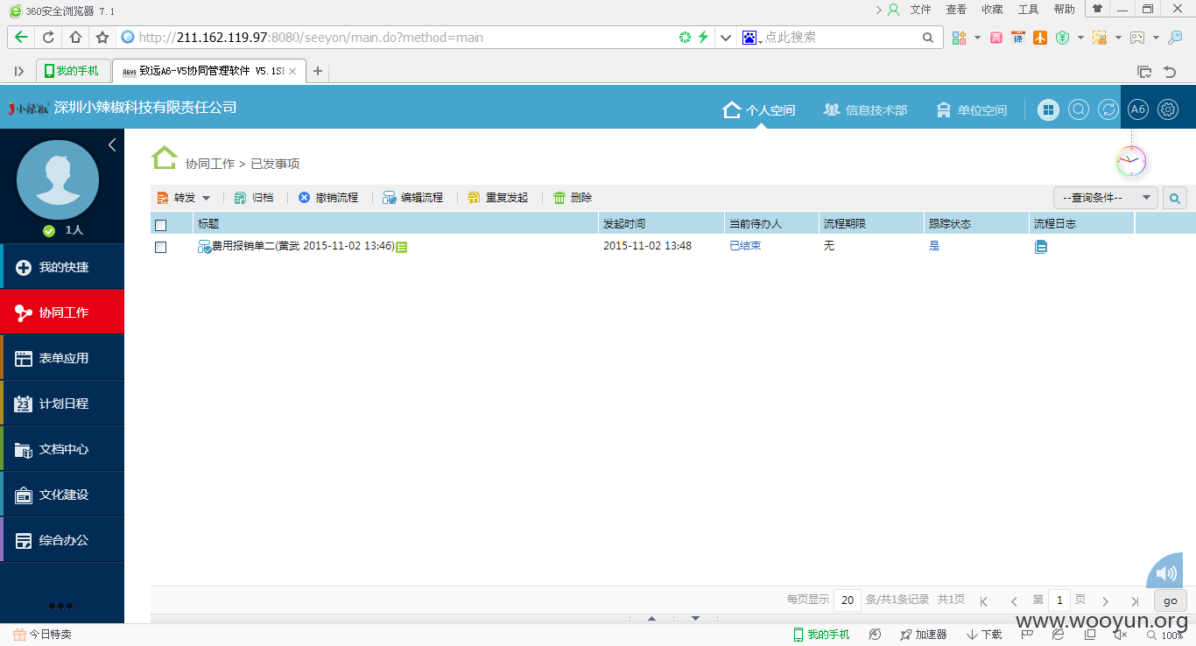Click the header search circle icon

[1079, 109]
